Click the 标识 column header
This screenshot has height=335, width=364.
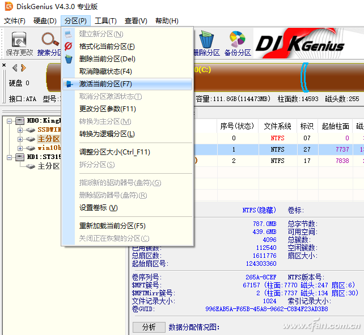307,126
